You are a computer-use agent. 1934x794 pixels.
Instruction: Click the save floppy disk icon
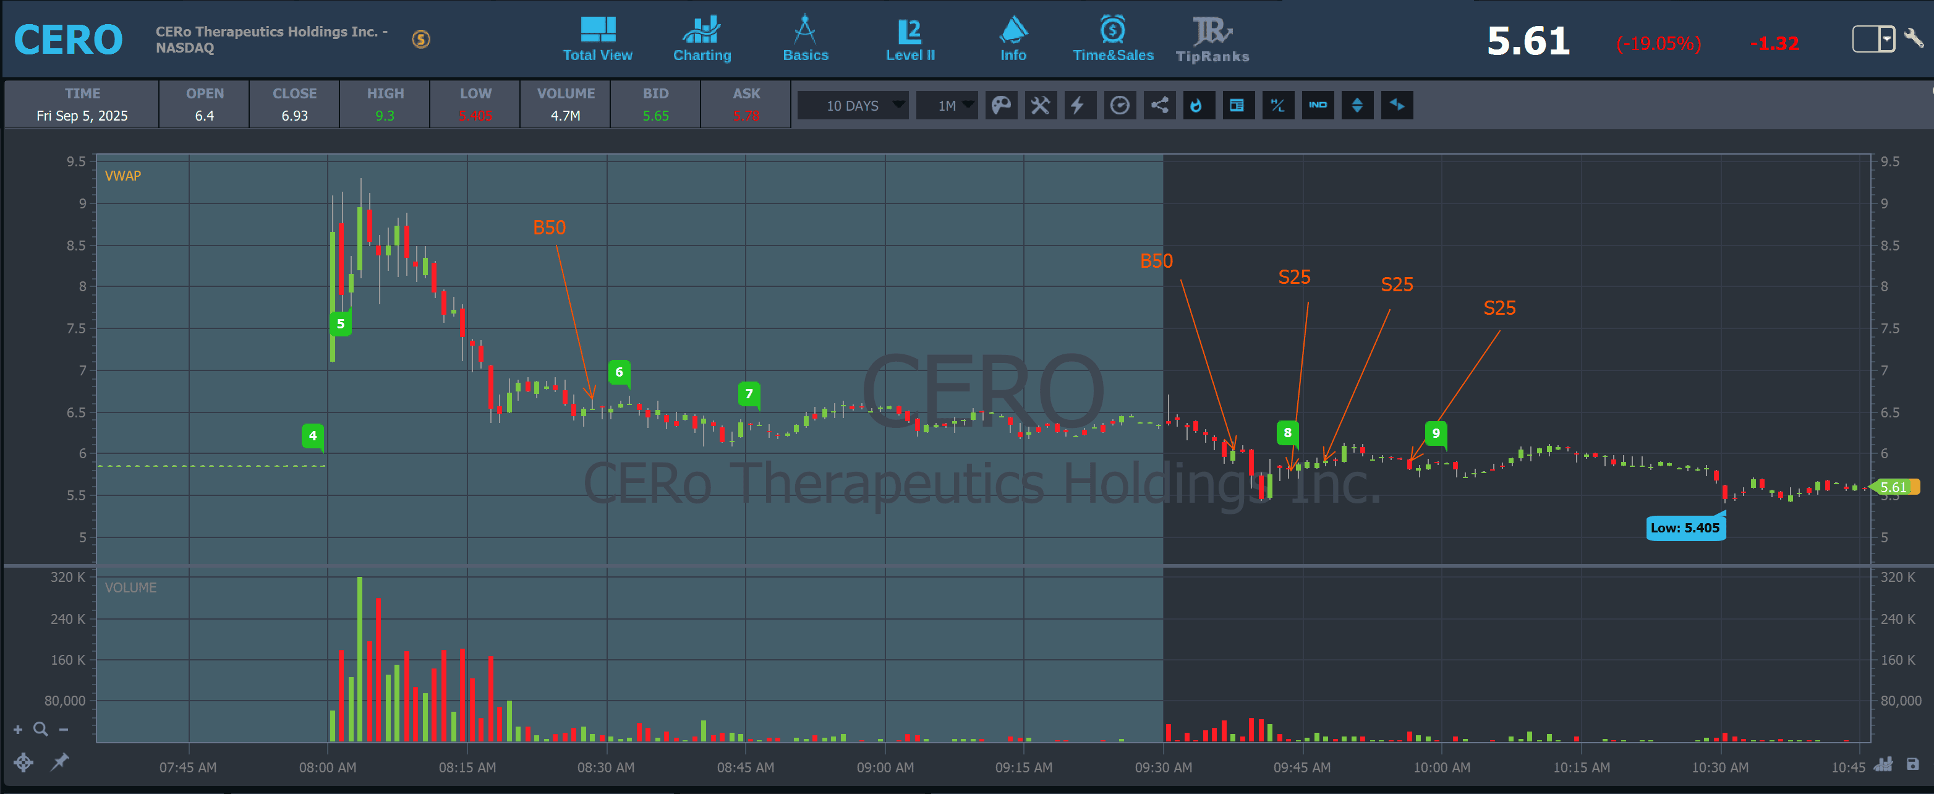[1912, 765]
